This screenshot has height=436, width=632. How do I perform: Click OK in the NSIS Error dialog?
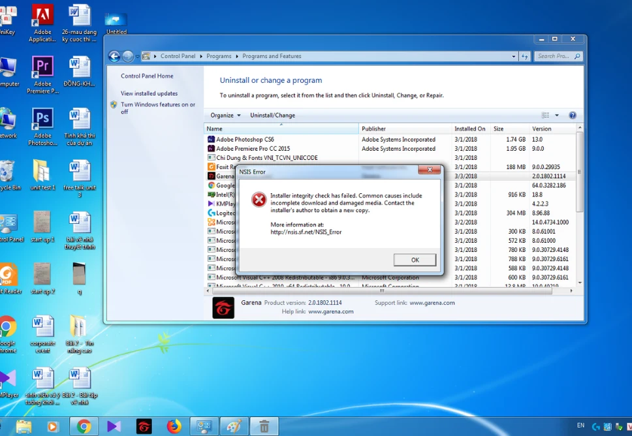(415, 260)
